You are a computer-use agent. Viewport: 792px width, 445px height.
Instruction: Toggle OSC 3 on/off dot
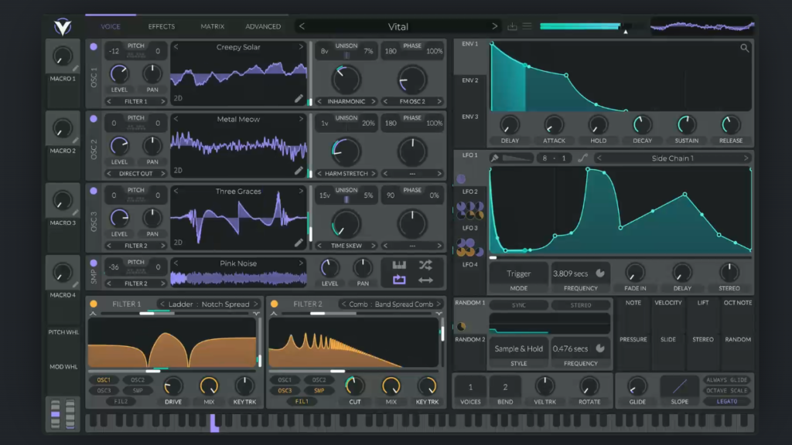click(94, 191)
